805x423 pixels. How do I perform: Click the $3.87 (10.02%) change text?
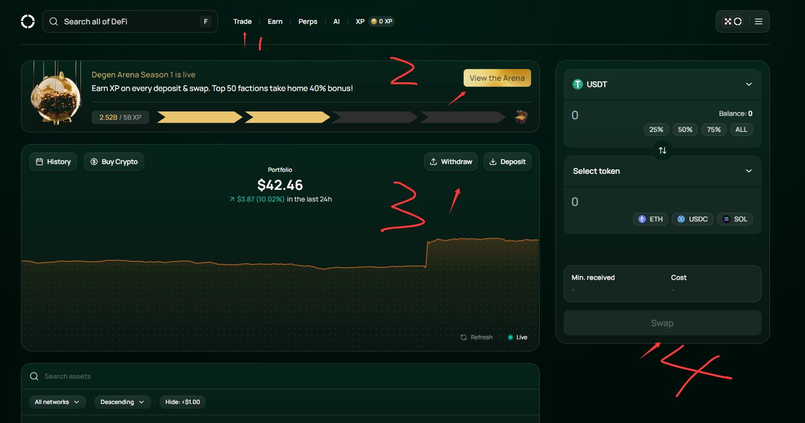pyautogui.click(x=261, y=199)
